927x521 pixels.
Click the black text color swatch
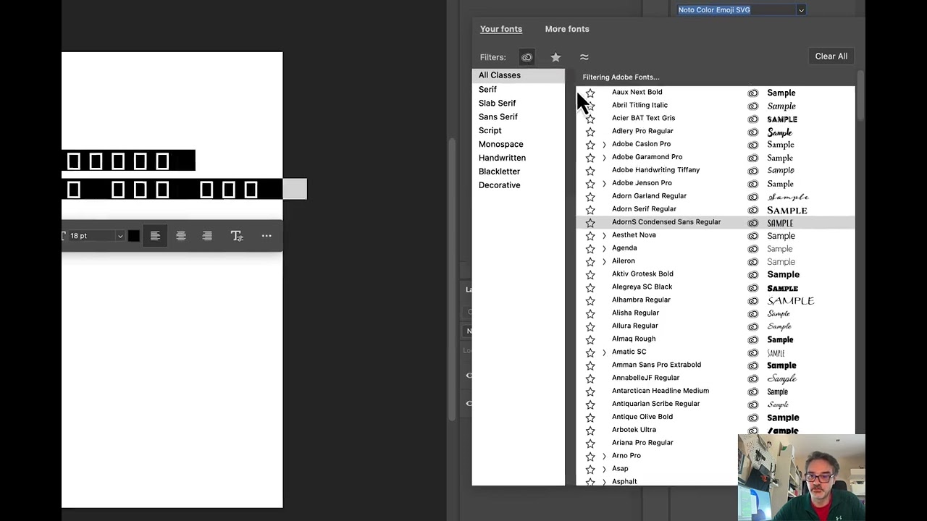point(134,236)
